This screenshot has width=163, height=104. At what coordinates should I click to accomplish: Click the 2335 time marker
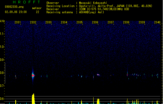80,22
